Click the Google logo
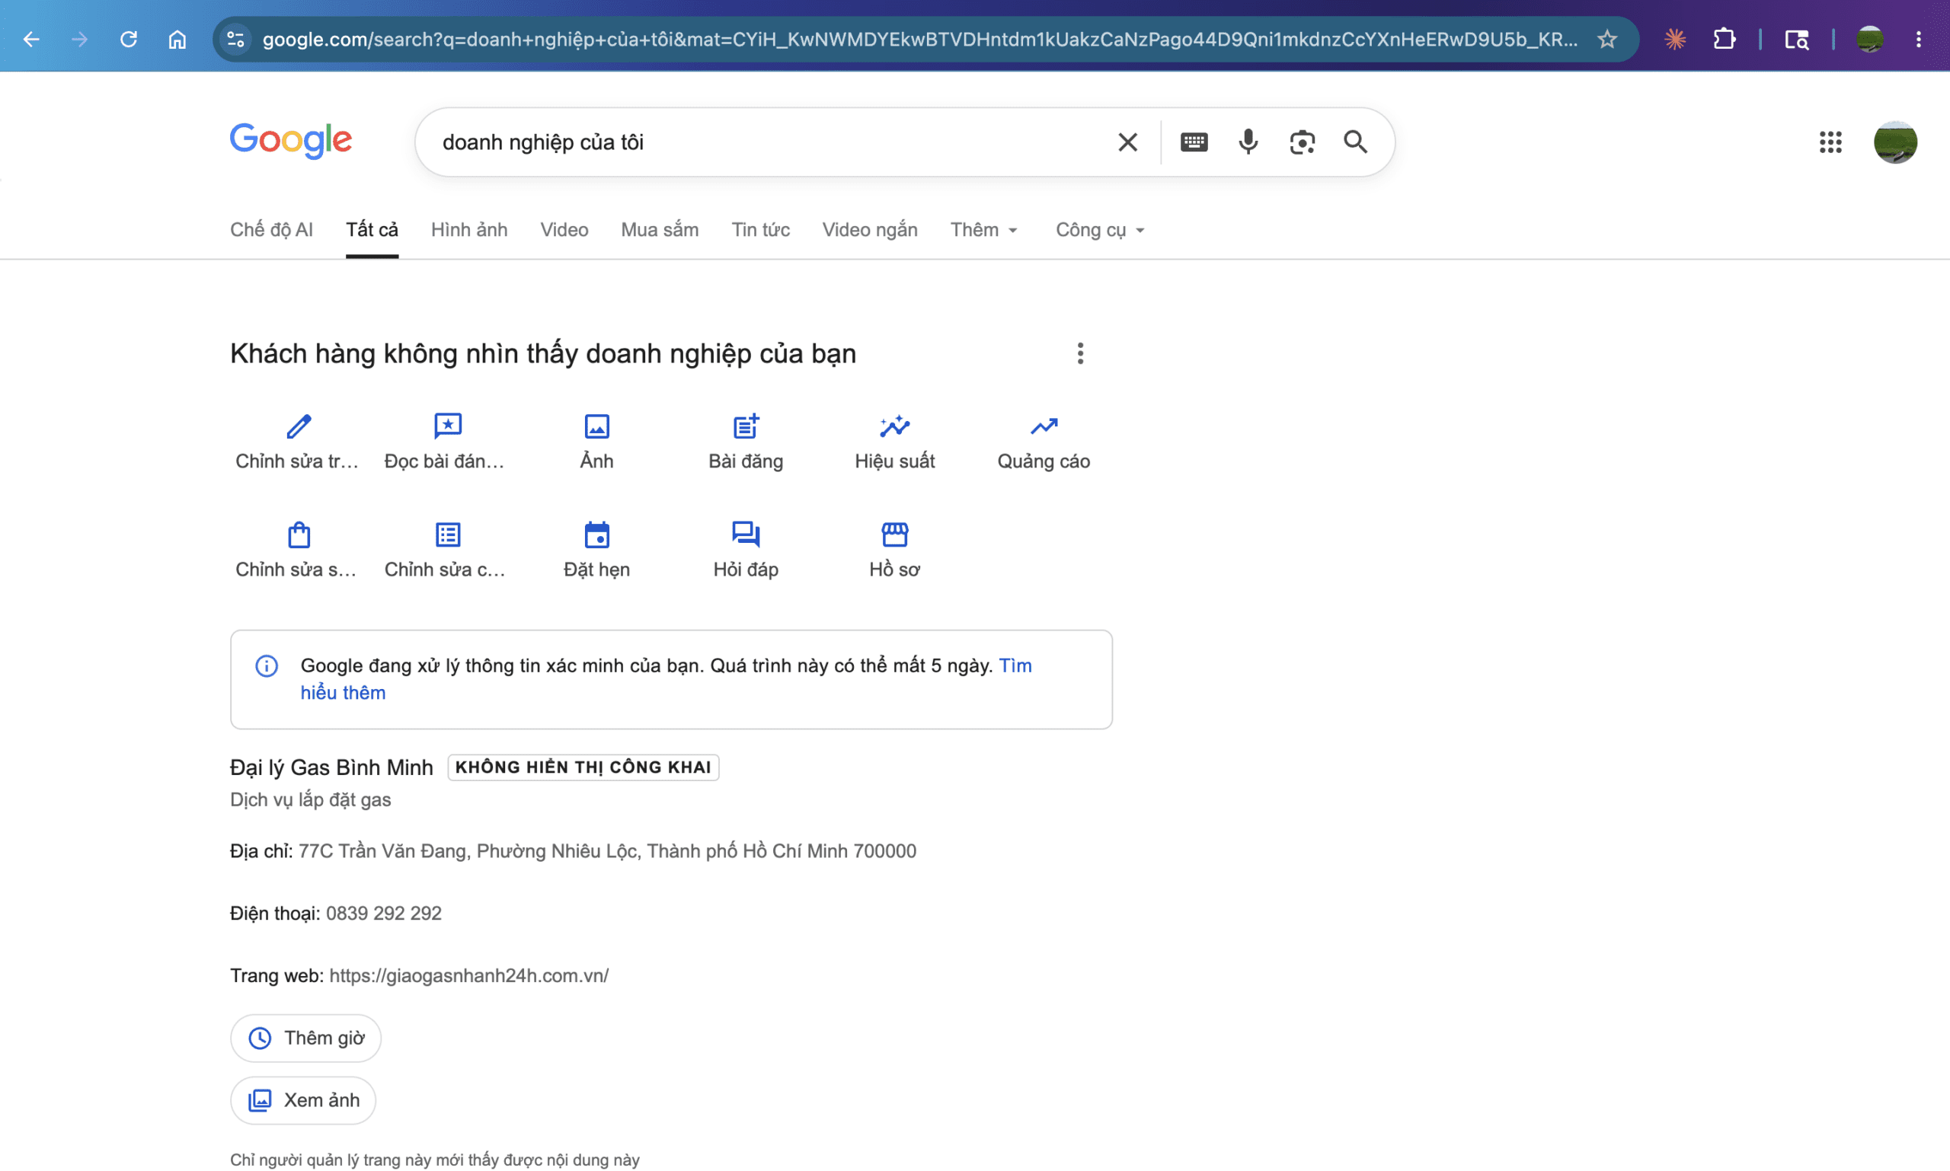 click(290, 142)
